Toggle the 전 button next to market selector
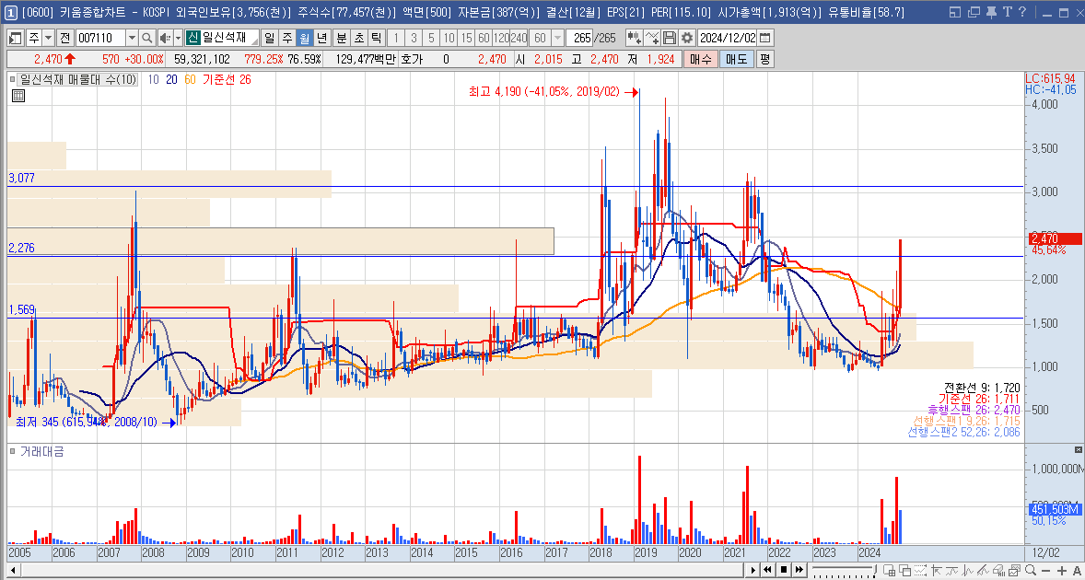Viewport: 1085px width, 580px height. click(64, 38)
